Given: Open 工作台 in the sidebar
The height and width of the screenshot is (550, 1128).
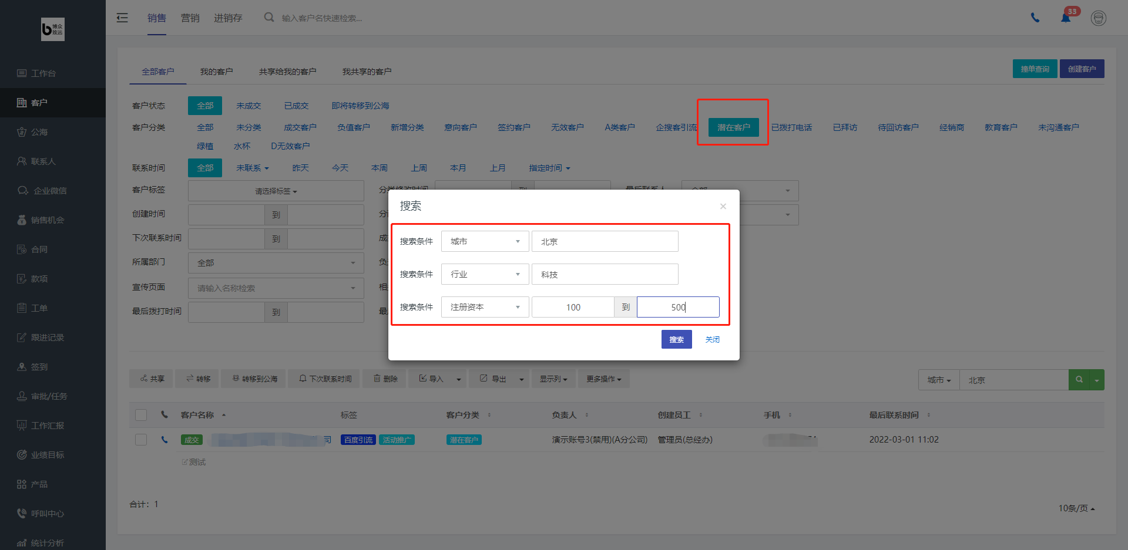Looking at the screenshot, I should click(53, 73).
